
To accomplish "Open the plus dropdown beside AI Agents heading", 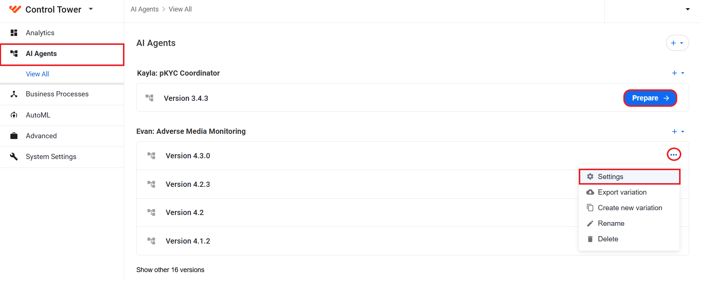I will point(677,43).
